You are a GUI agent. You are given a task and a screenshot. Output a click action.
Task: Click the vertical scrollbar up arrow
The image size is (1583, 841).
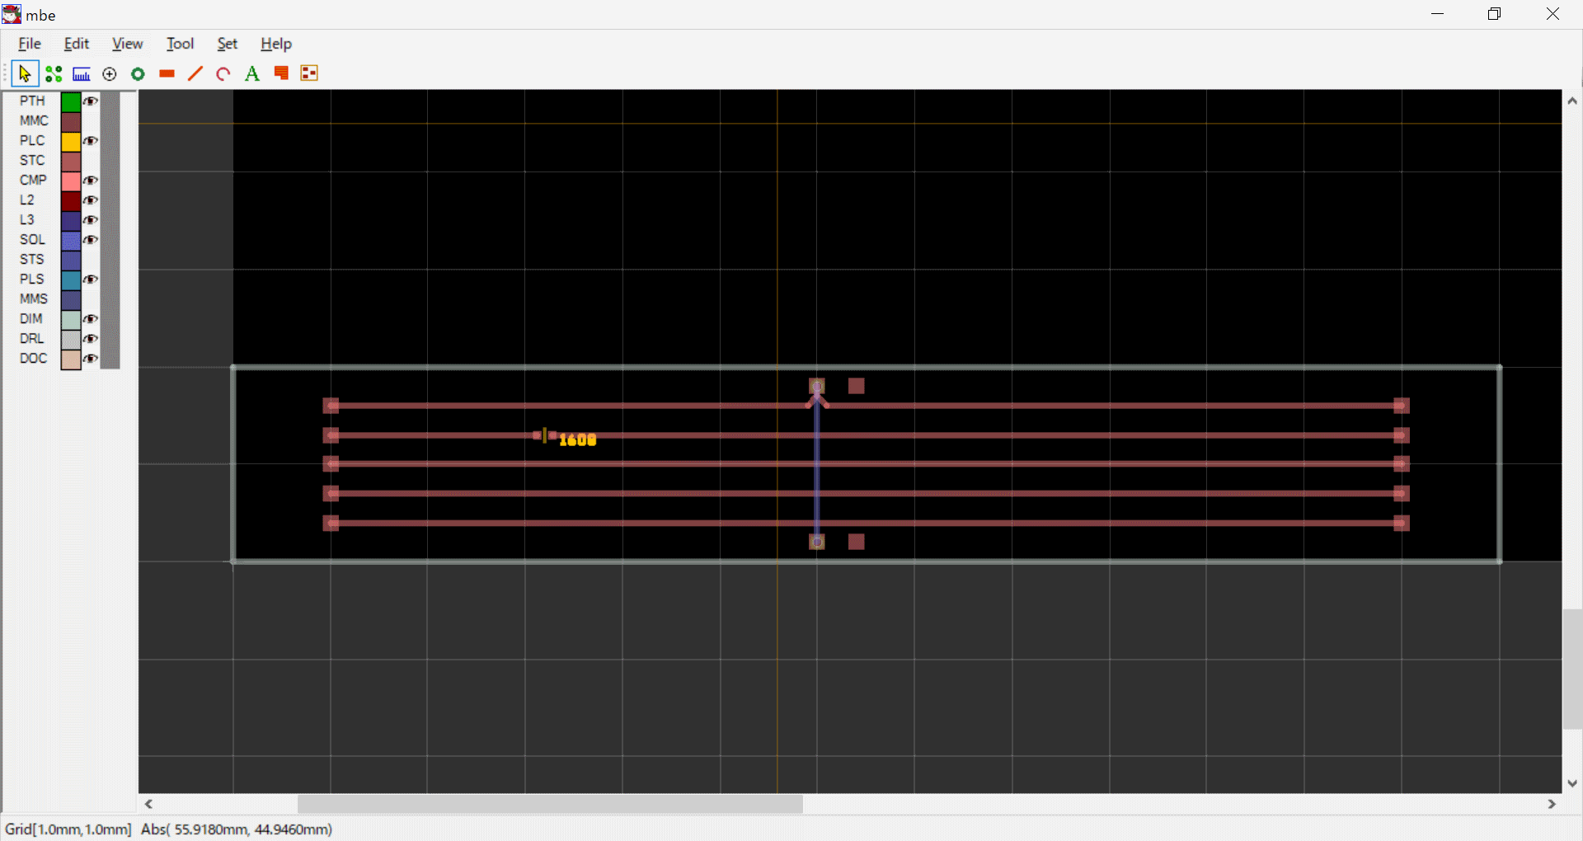coord(1573,101)
